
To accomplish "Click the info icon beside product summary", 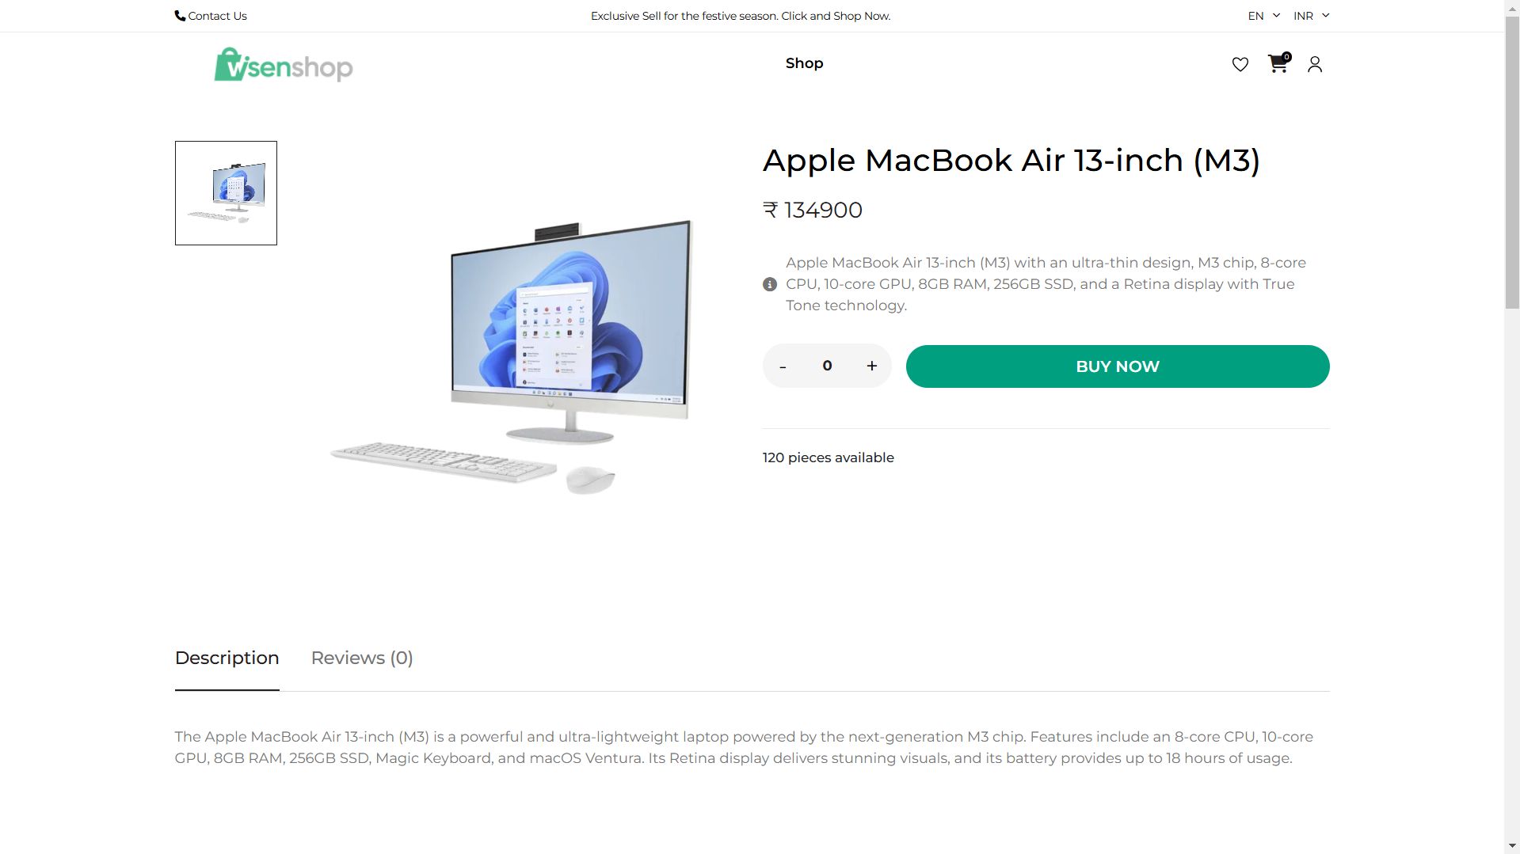I will pos(769,284).
